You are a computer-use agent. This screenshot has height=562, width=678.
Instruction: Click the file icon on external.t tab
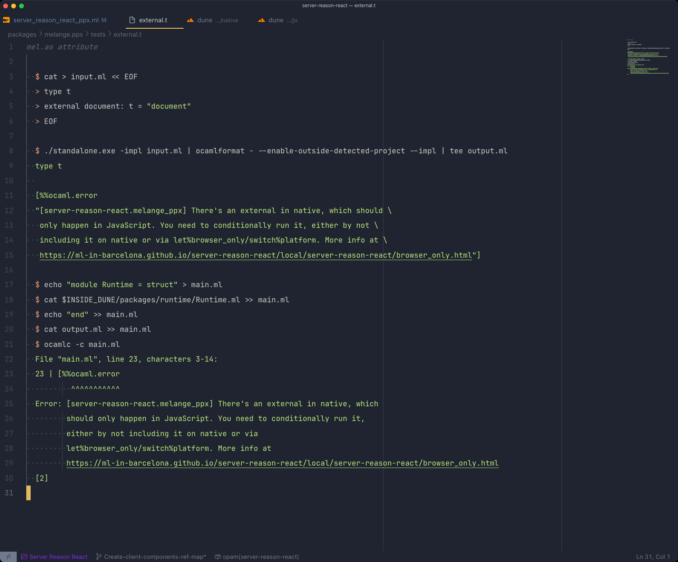click(132, 20)
